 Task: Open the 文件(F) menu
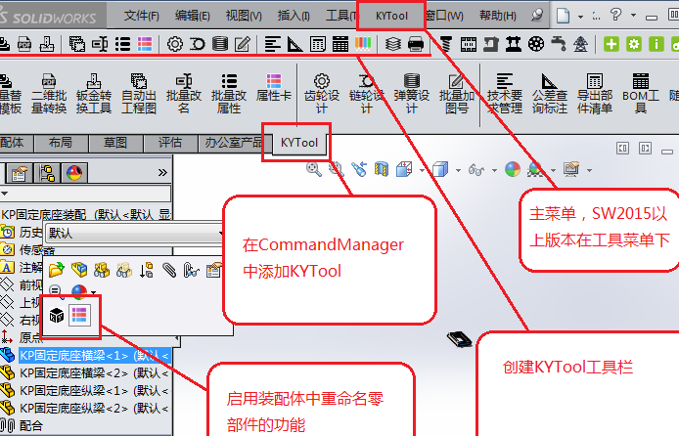click(x=141, y=16)
